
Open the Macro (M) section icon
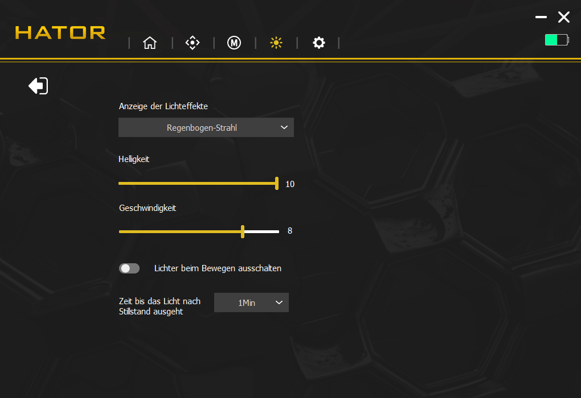(x=234, y=43)
